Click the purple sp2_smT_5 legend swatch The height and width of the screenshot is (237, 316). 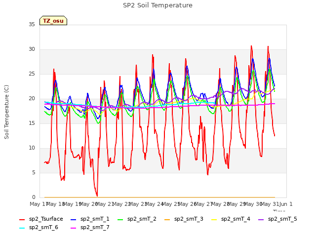(261, 219)
